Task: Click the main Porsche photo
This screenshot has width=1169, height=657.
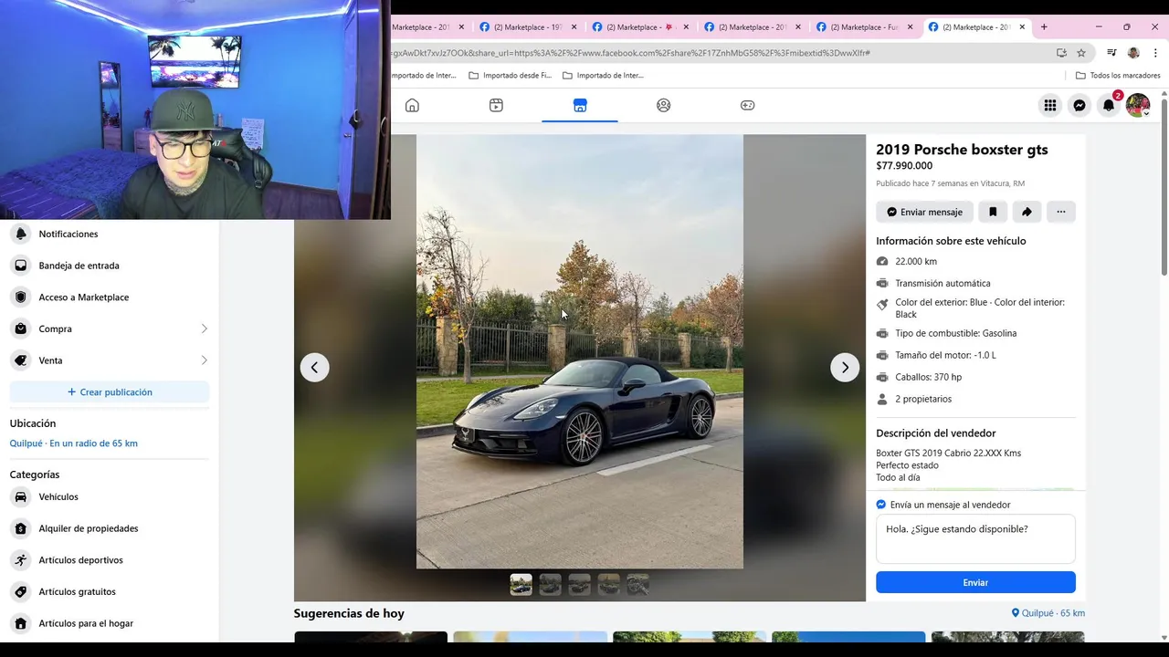Action: coord(580,351)
